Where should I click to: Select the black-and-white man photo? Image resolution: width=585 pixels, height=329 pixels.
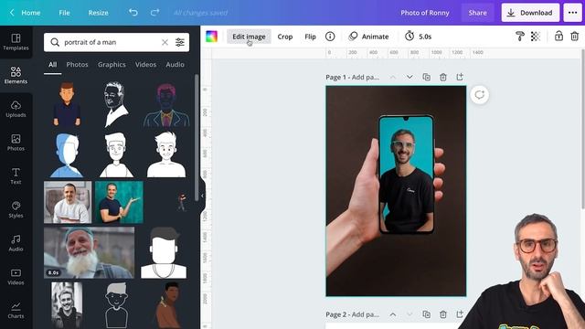coord(67,305)
